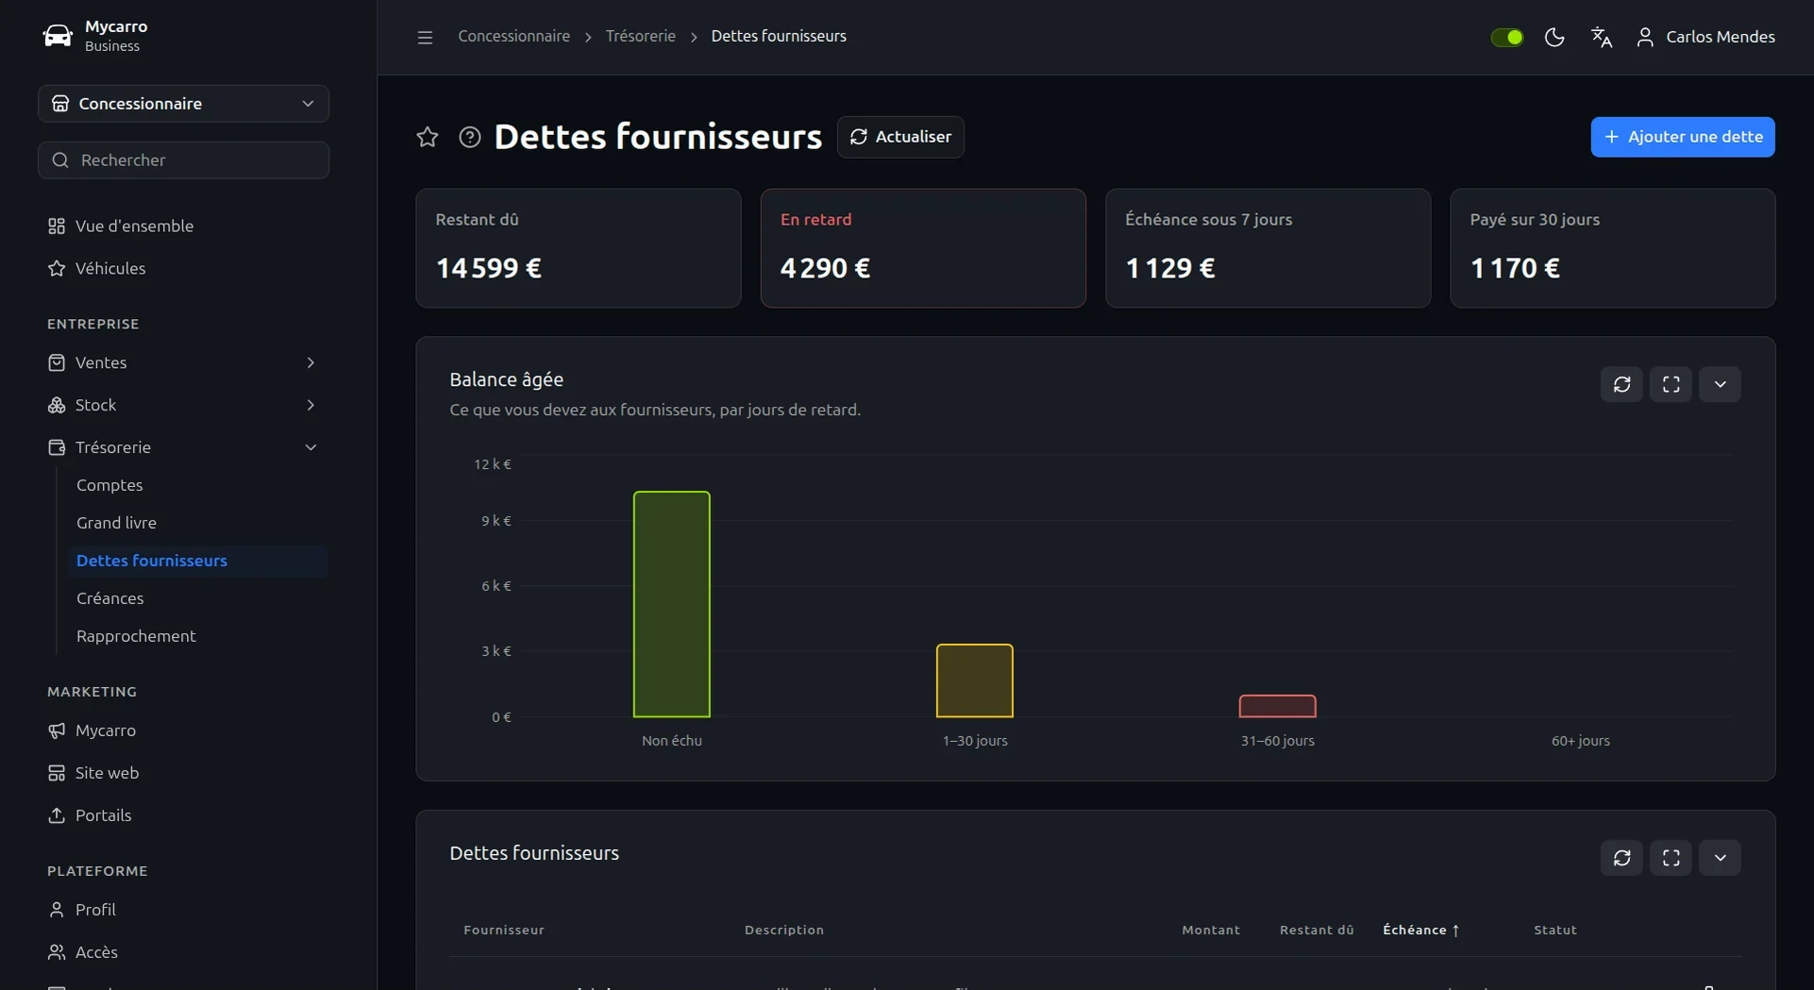Refresh the Balance âgée chart
The image size is (1814, 990).
(1621, 384)
